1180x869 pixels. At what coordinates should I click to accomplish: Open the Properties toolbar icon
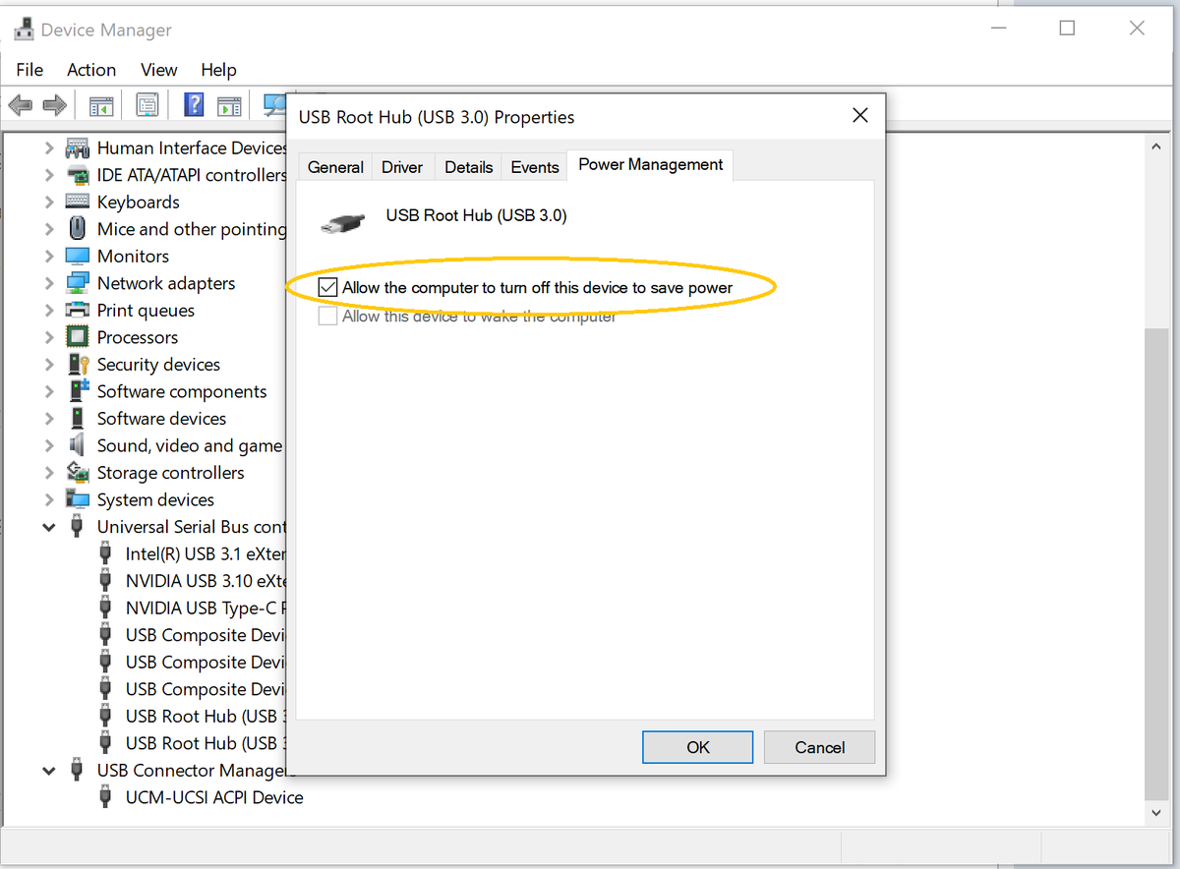click(147, 104)
